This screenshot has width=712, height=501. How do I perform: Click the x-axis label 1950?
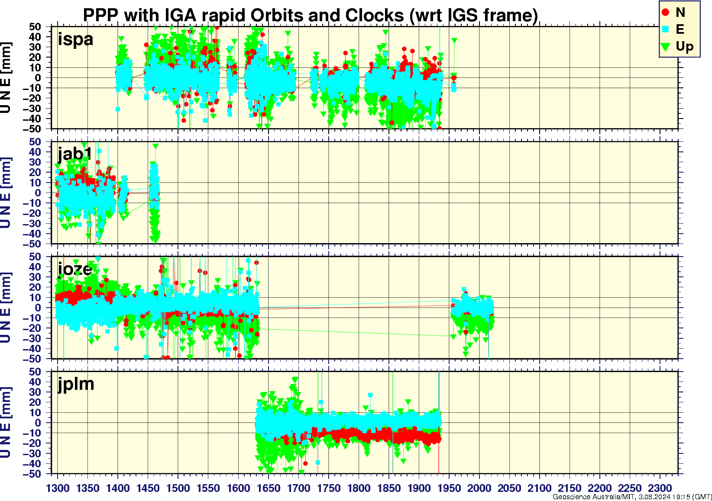click(x=449, y=488)
